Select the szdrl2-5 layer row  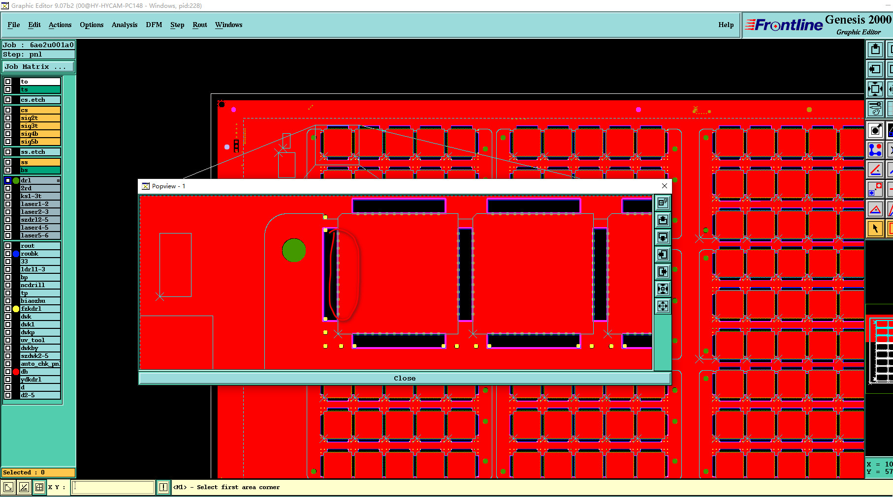[40, 220]
